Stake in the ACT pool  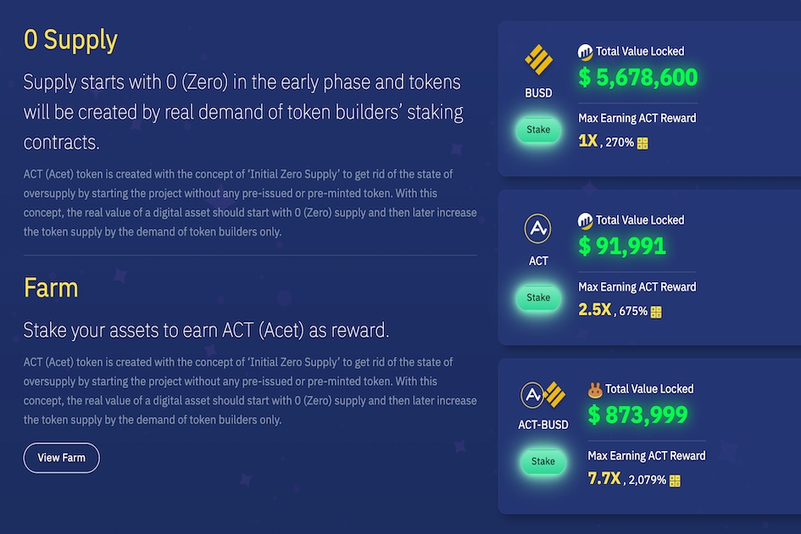[x=538, y=298]
